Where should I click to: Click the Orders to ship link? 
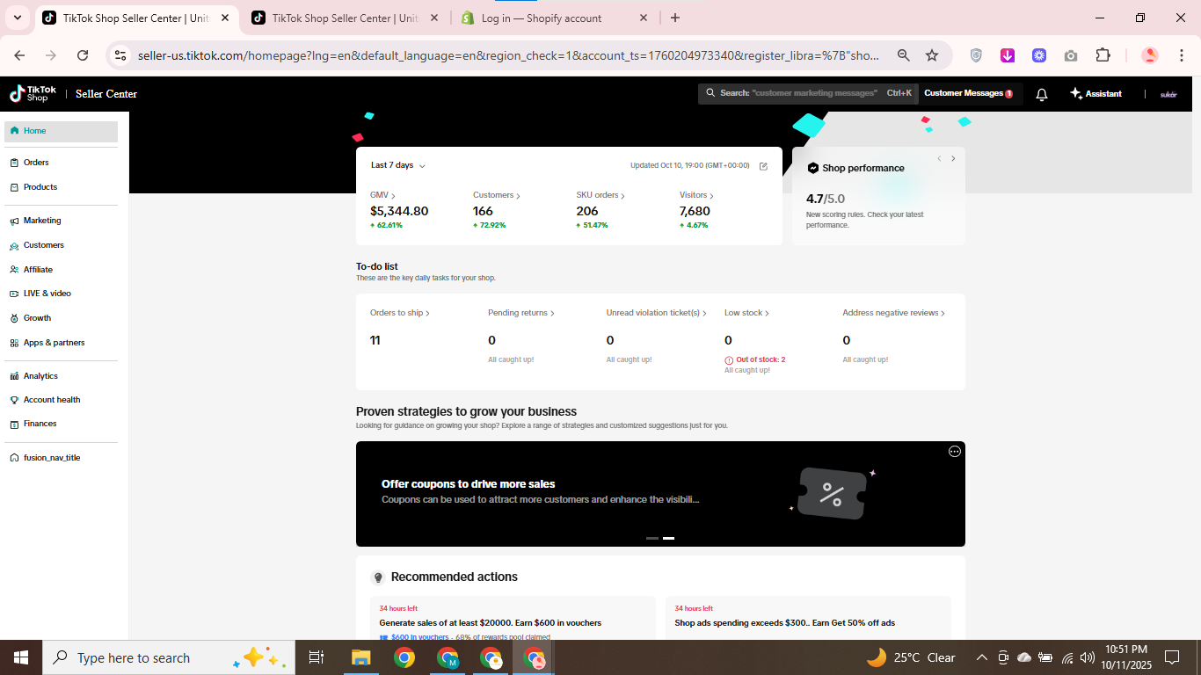[x=399, y=313]
